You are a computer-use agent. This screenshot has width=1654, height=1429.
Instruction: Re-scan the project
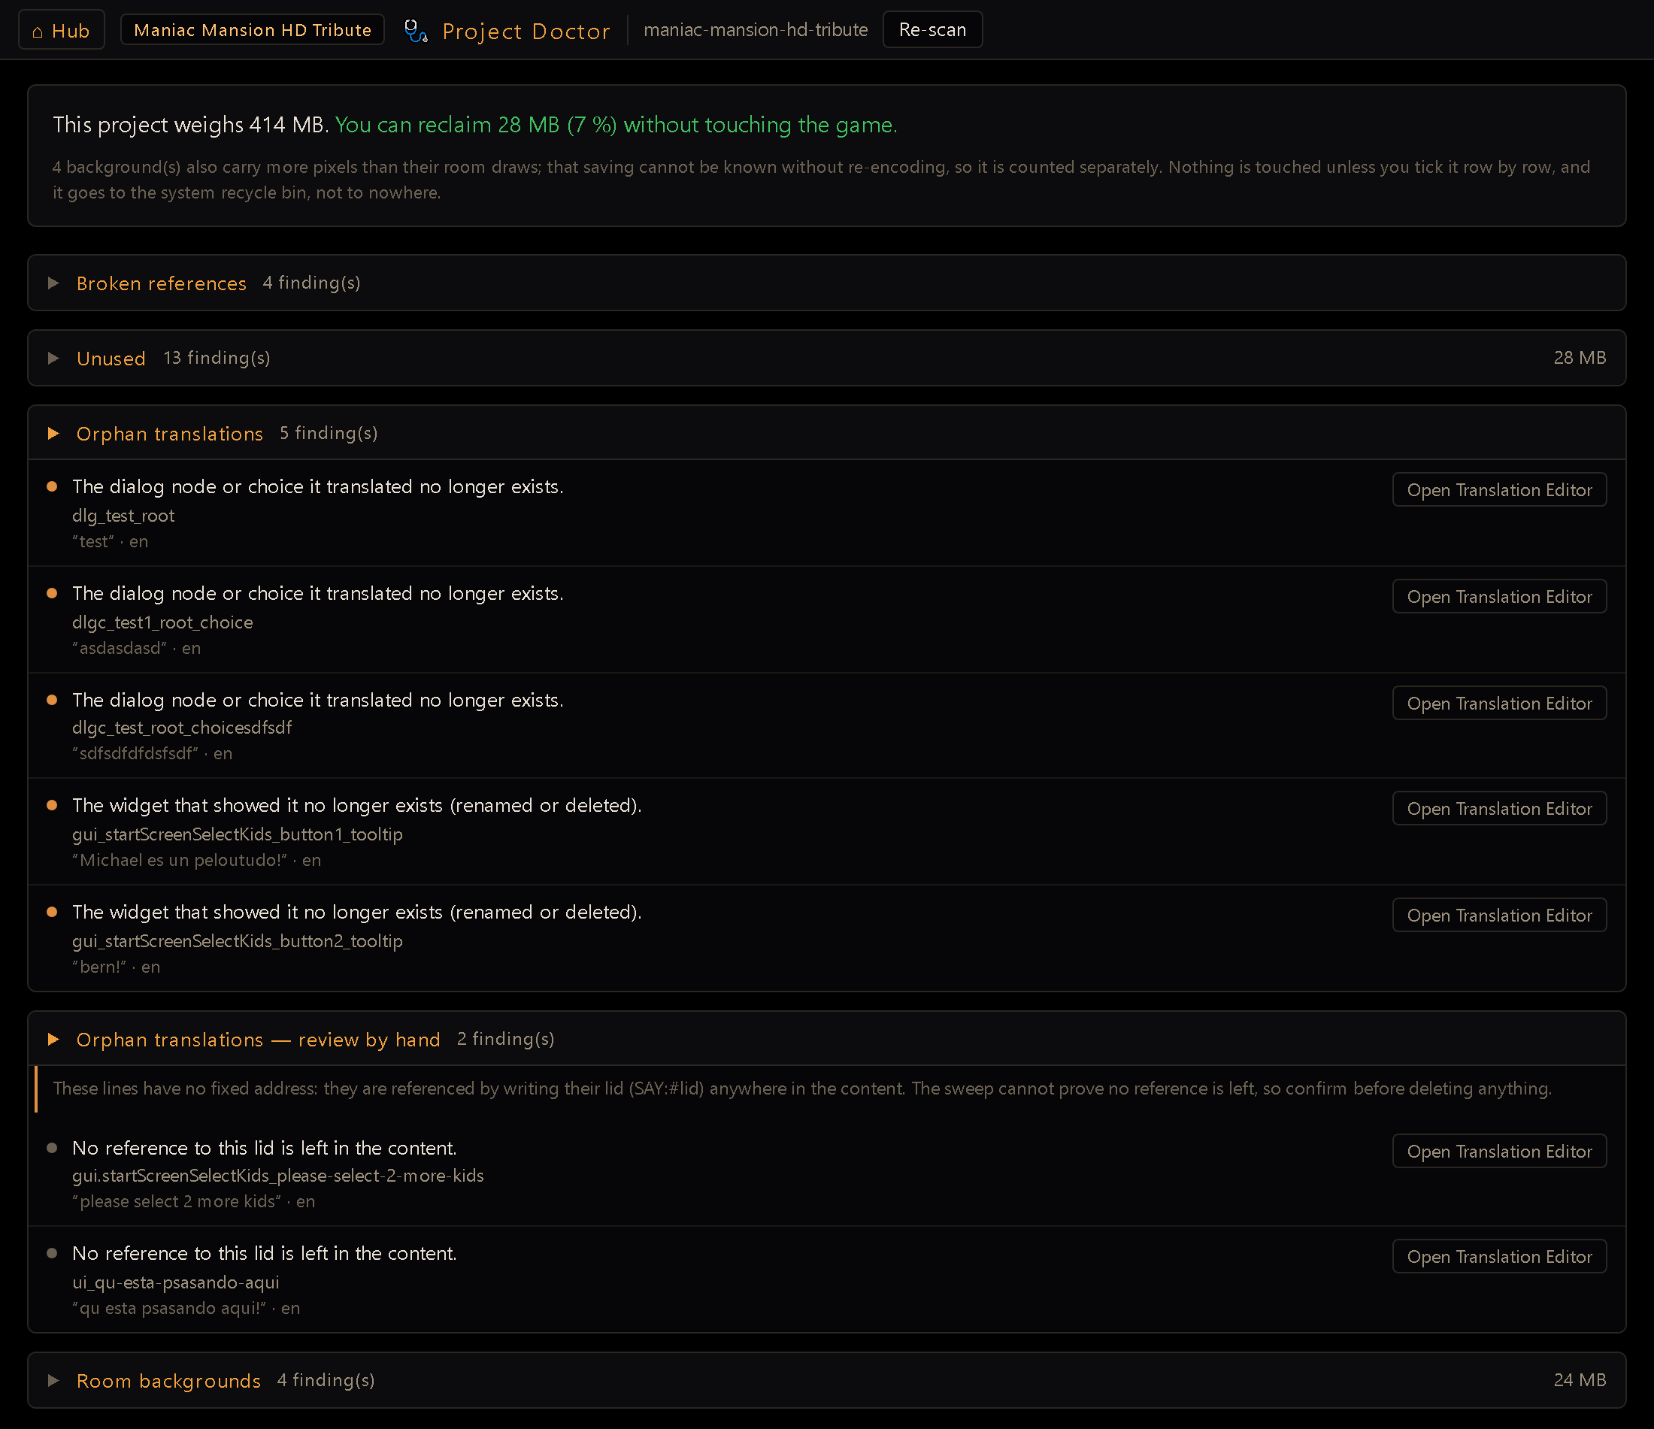pyautogui.click(x=932, y=30)
